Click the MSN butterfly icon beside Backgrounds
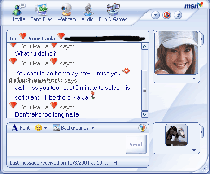The image size is (210, 174). click(x=142, y=128)
